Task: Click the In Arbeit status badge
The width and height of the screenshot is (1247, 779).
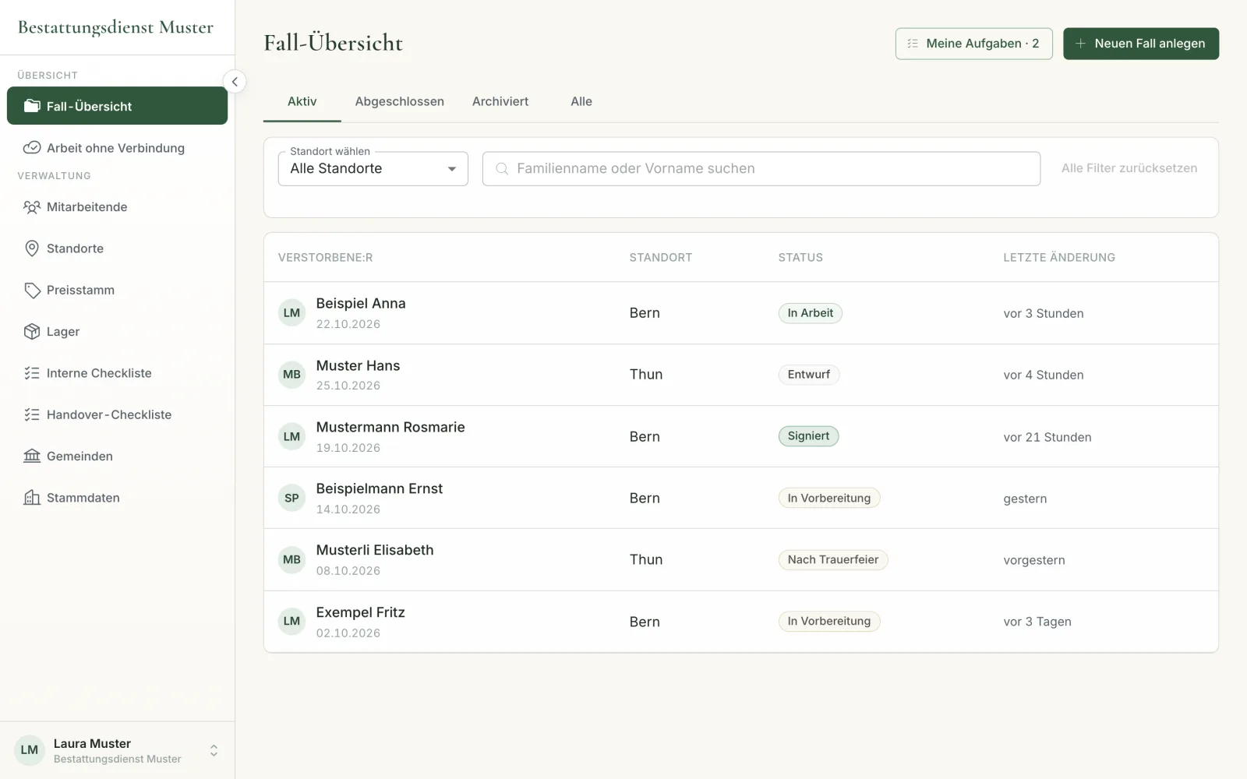Action: pyautogui.click(x=811, y=313)
